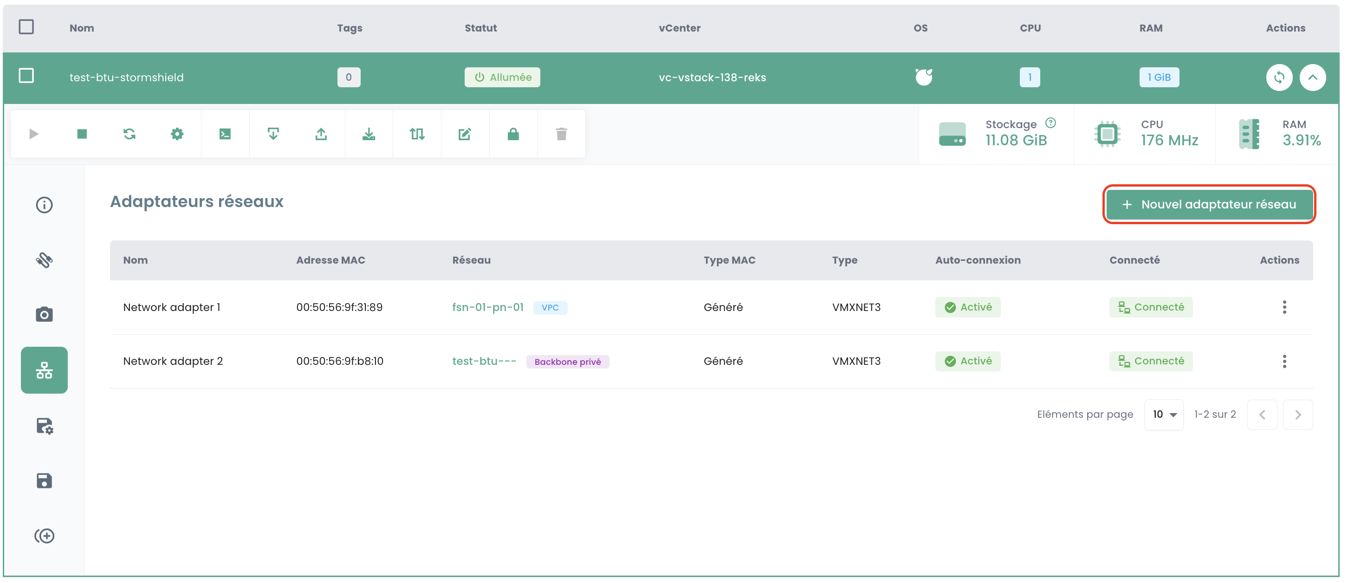
Task: Toggle the select-all checkbox in header
Action: (x=26, y=27)
